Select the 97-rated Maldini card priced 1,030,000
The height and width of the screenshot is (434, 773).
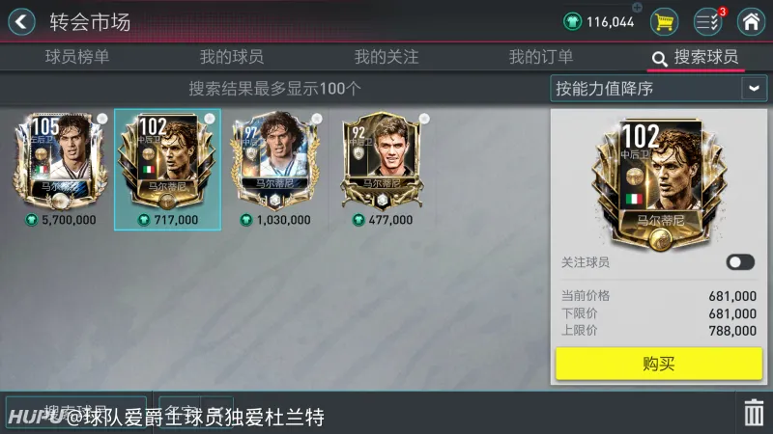pyautogui.click(x=275, y=170)
